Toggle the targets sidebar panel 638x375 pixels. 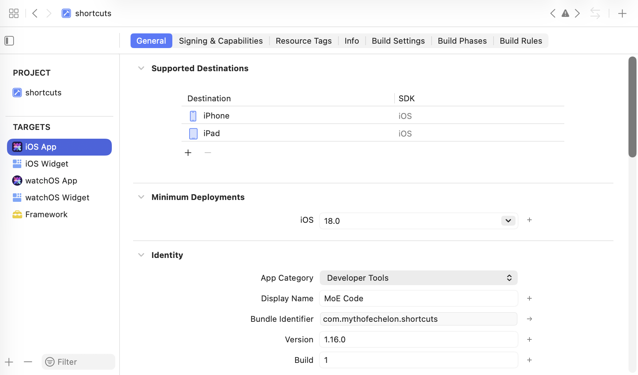point(9,41)
